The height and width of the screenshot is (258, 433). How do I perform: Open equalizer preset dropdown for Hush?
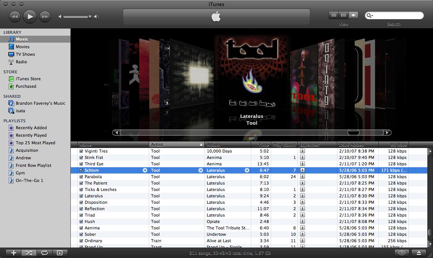[303, 221]
